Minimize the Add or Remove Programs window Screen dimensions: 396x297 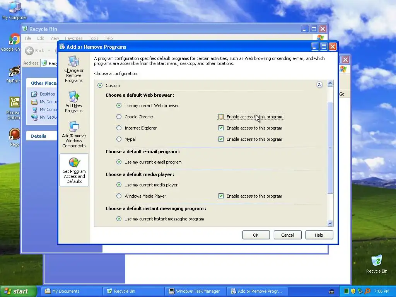[314, 47]
